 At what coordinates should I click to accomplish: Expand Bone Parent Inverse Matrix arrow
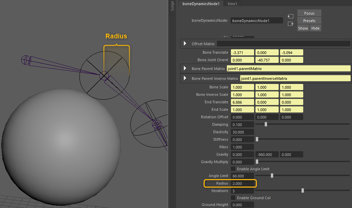[185, 79]
